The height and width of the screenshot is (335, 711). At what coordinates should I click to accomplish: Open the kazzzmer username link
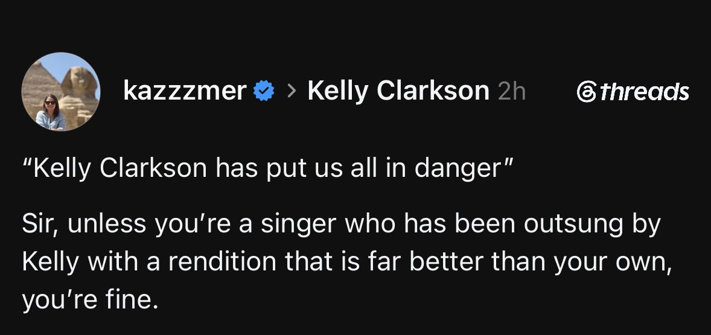click(185, 91)
